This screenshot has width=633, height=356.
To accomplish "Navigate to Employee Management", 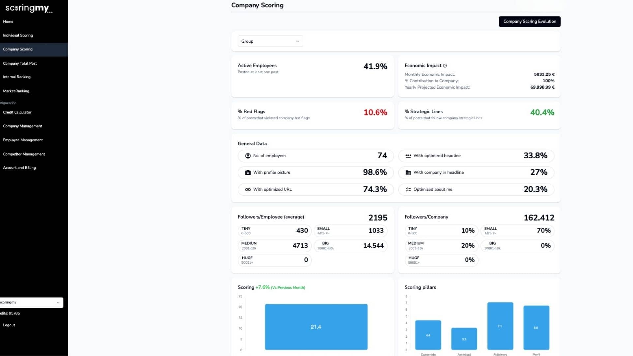I will pos(23,140).
